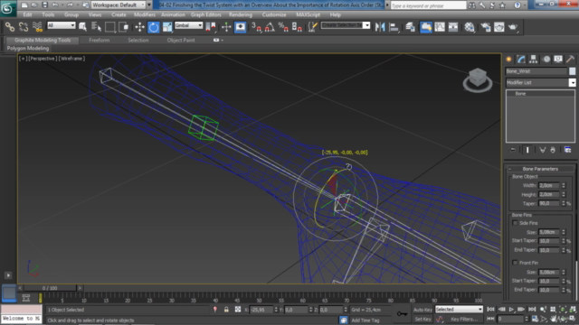Toggle the Selection Lock padlock

(x=226, y=310)
